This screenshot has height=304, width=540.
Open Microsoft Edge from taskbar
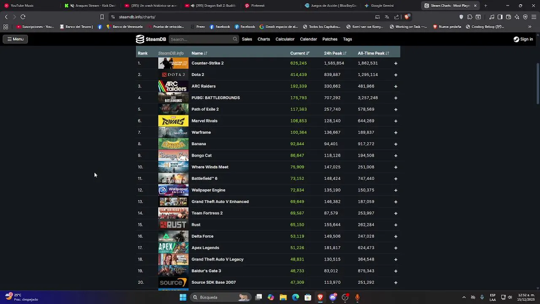tap(296, 297)
